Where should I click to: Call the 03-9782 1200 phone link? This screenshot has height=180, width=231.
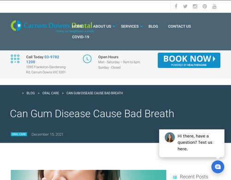click(x=43, y=60)
